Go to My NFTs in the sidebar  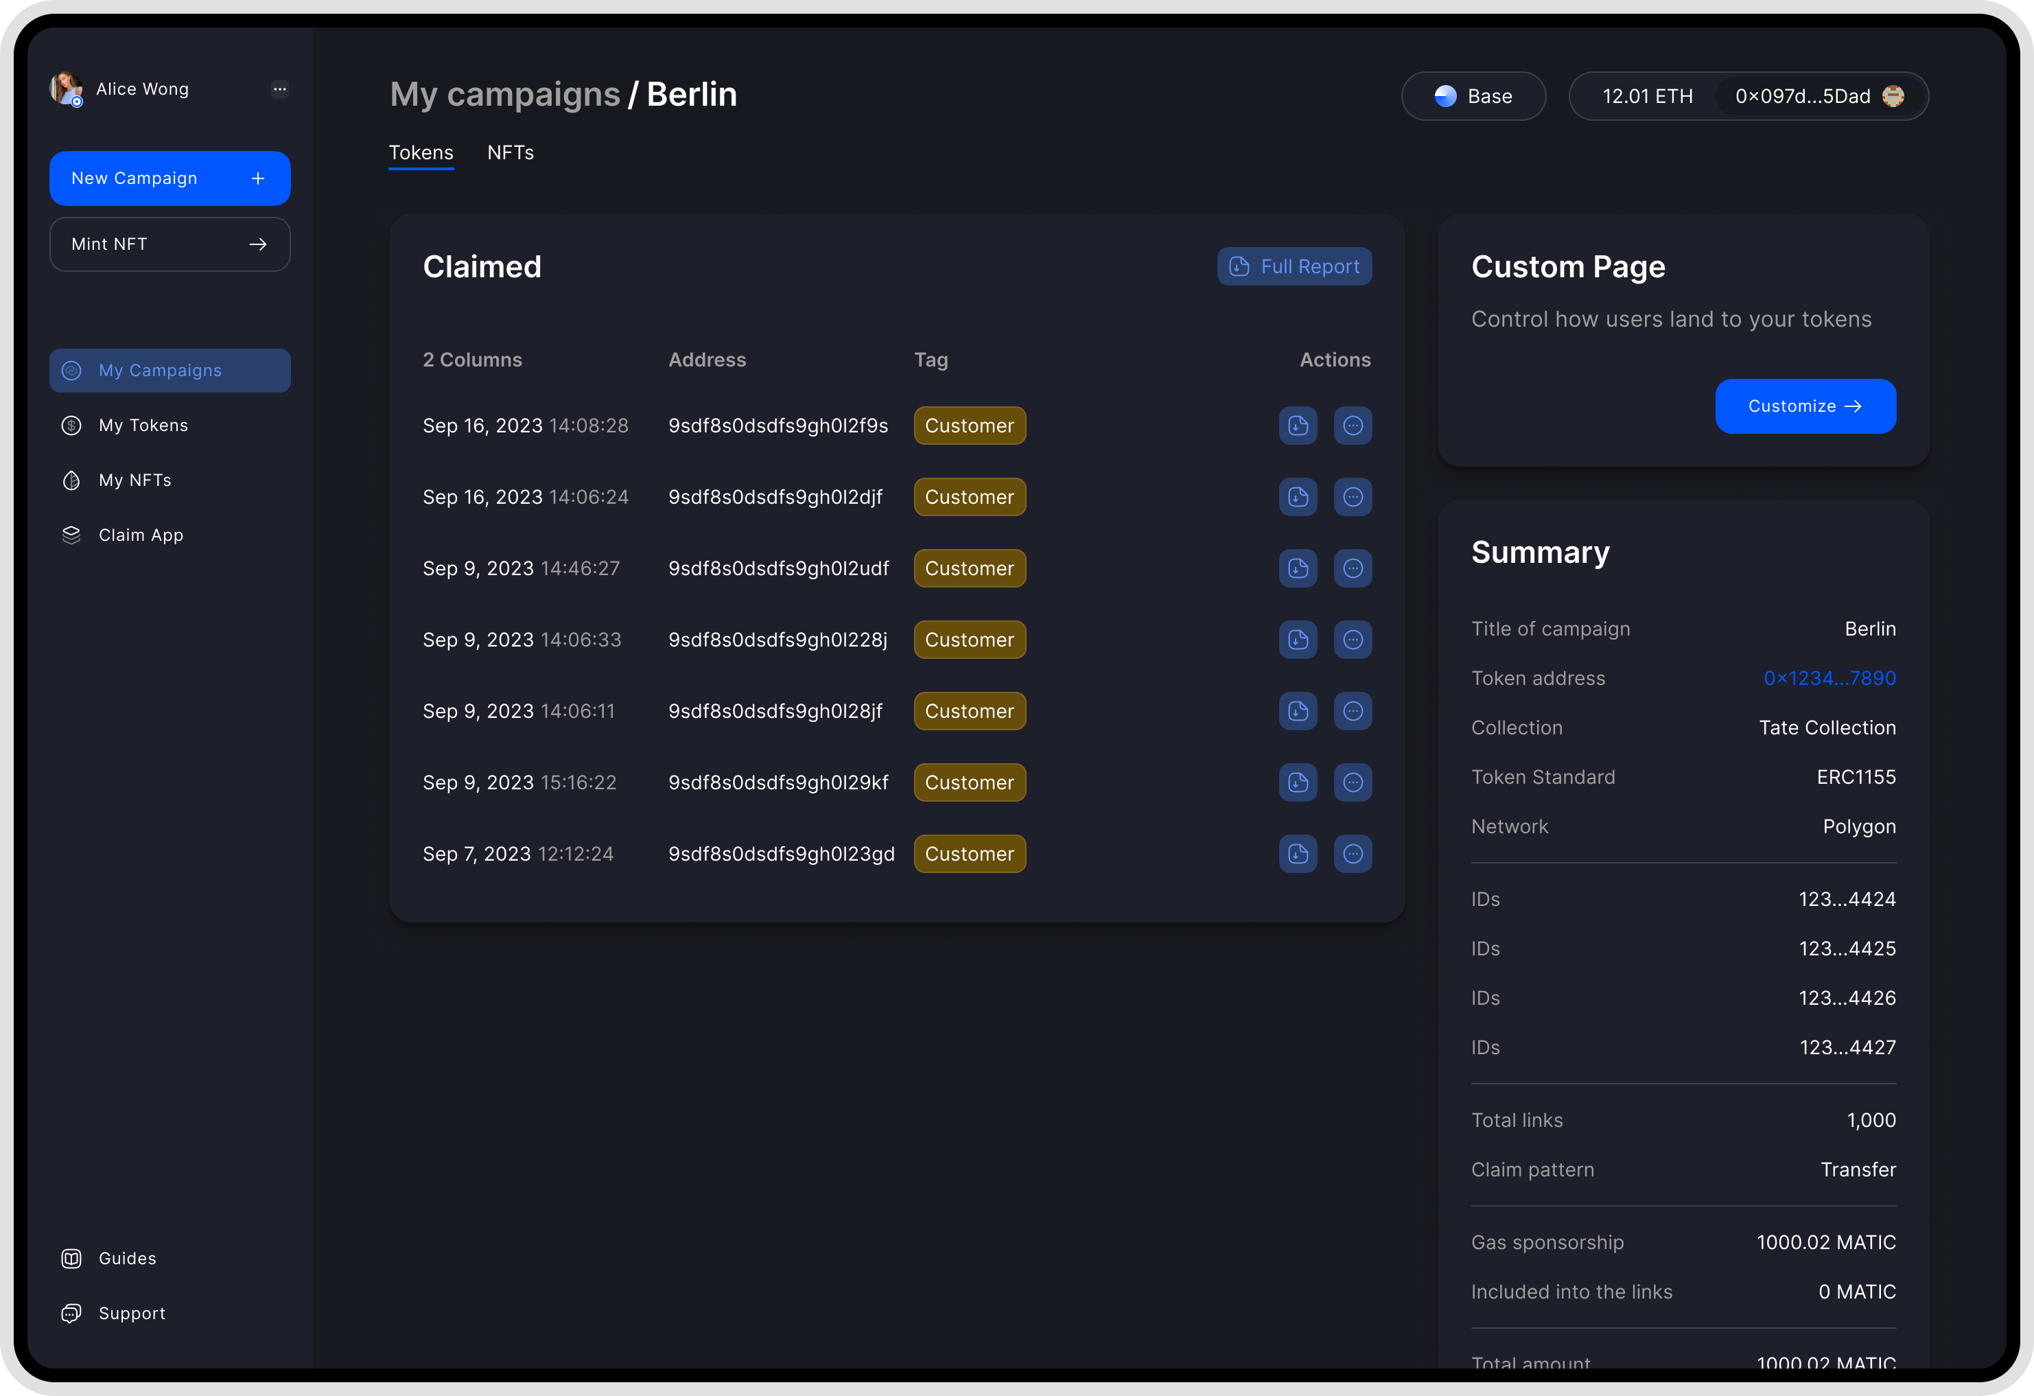click(x=169, y=480)
